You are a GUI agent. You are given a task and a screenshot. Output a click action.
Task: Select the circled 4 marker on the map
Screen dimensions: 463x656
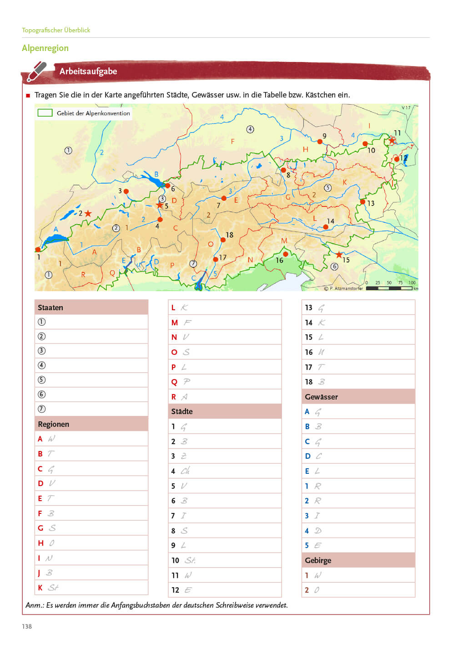(x=250, y=129)
